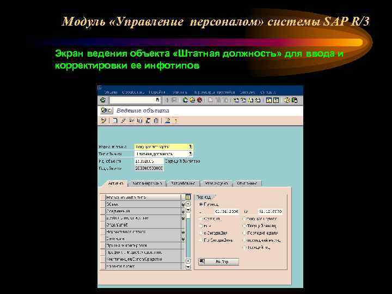
Task: Select the Последний месяц radio button
Action: [x=244, y=240]
